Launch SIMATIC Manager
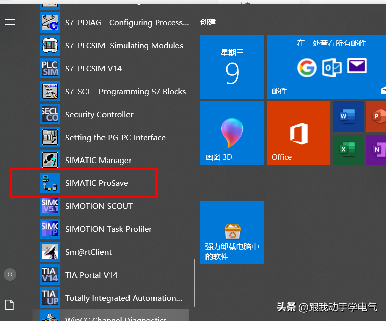Viewport: 386px width, 321px height. (x=98, y=160)
